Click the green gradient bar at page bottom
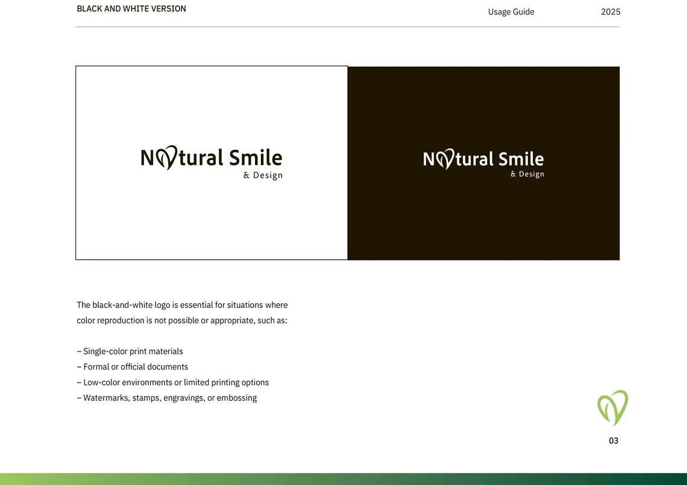The width and height of the screenshot is (687, 485). click(343, 479)
